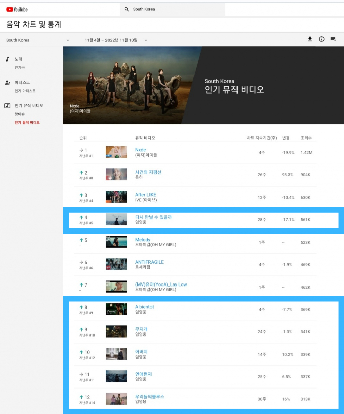344x414 pixels.
Task: Open the chart info icon
Action: pyautogui.click(x=321, y=39)
